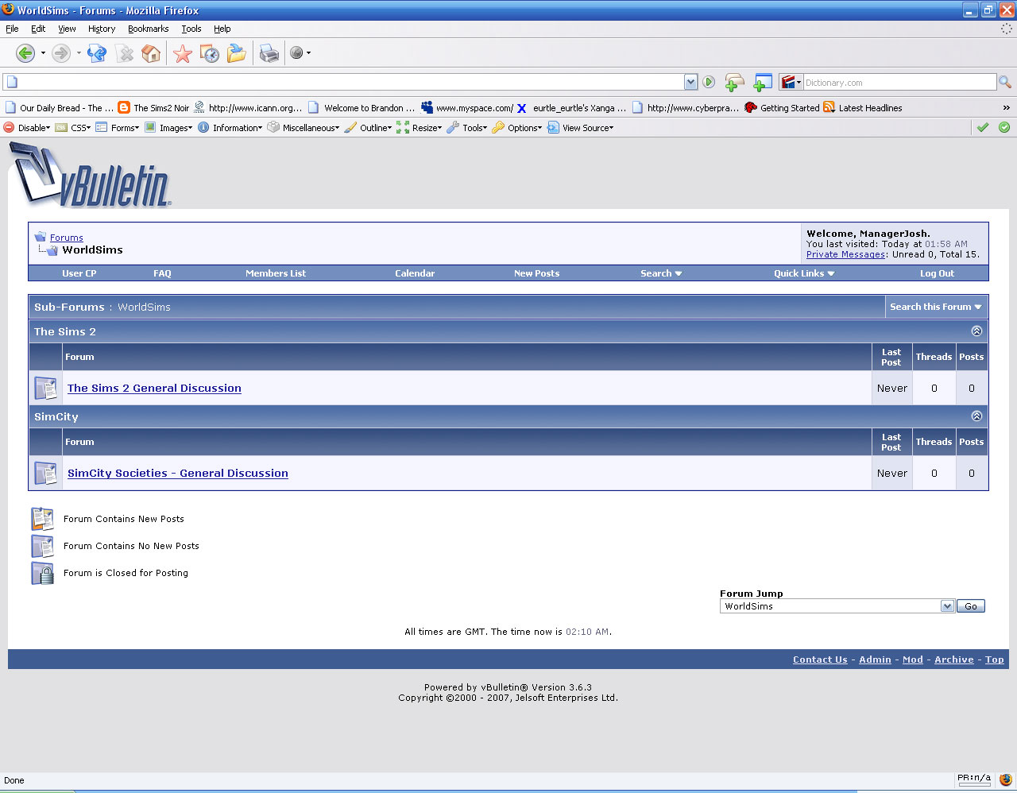Open the Latest Headlines RSS bookmark
The width and height of the screenshot is (1017, 793).
[863, 108]
